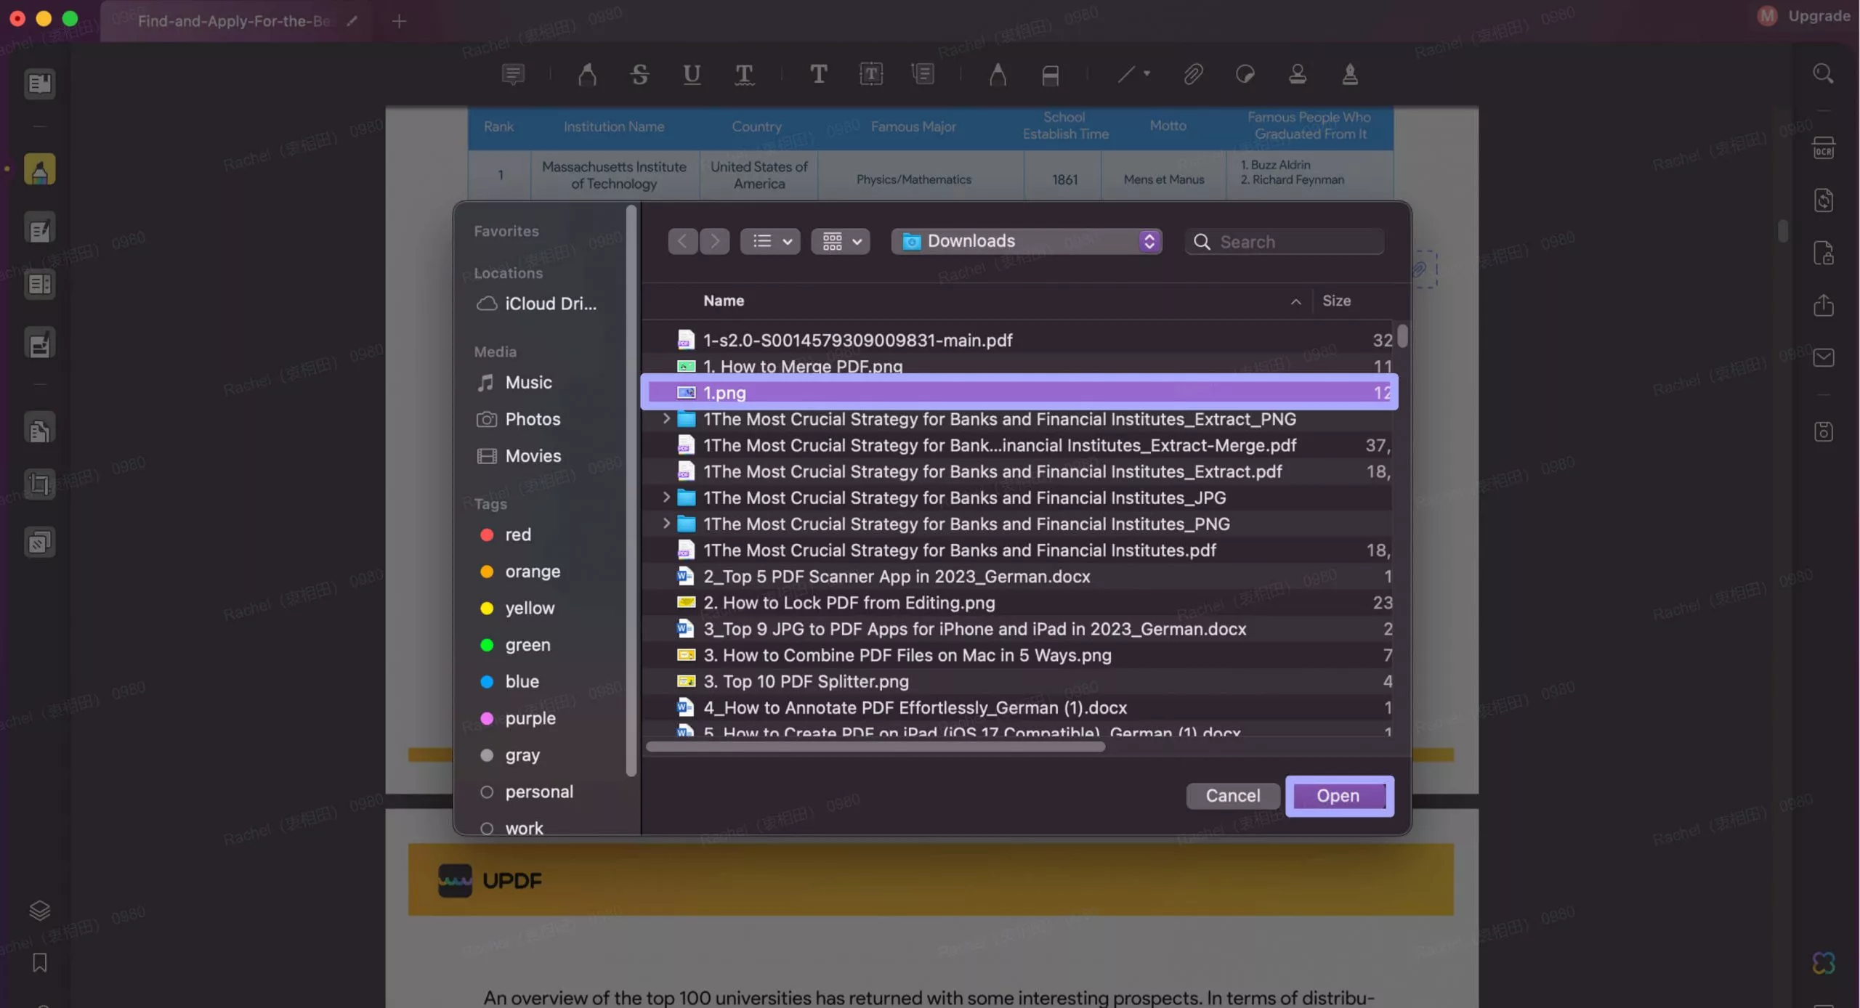Image resolution: width=1860 pixels, height=1008 pixels.
Task: Open iCloud Drive in sidebar
Action: coord(538,304)
